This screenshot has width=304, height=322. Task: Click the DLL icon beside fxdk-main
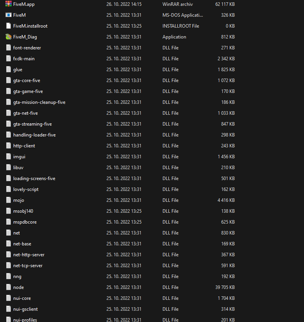pyautogui.click(x=9, y=58)
